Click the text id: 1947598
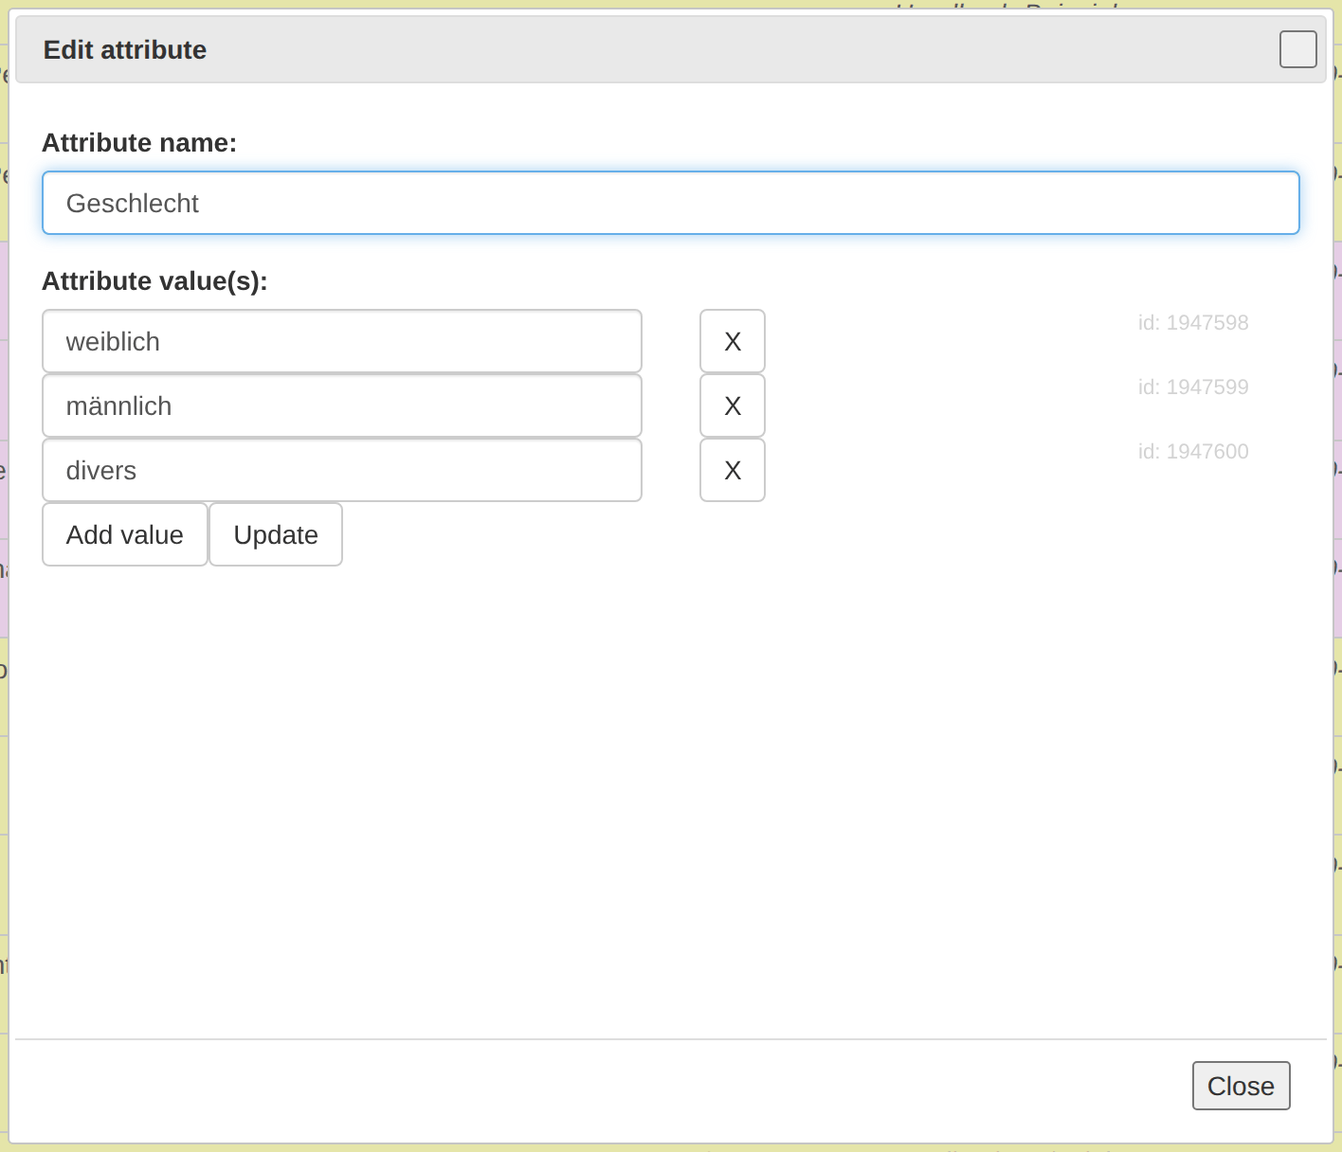This screenshot has width=1342, height=1152. coord(1193,323)
